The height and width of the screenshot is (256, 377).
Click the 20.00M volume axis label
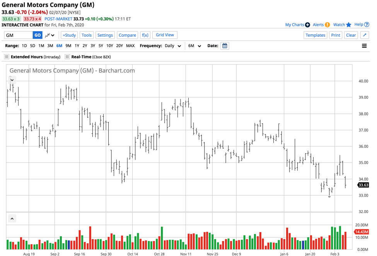[x=362, y=225]
